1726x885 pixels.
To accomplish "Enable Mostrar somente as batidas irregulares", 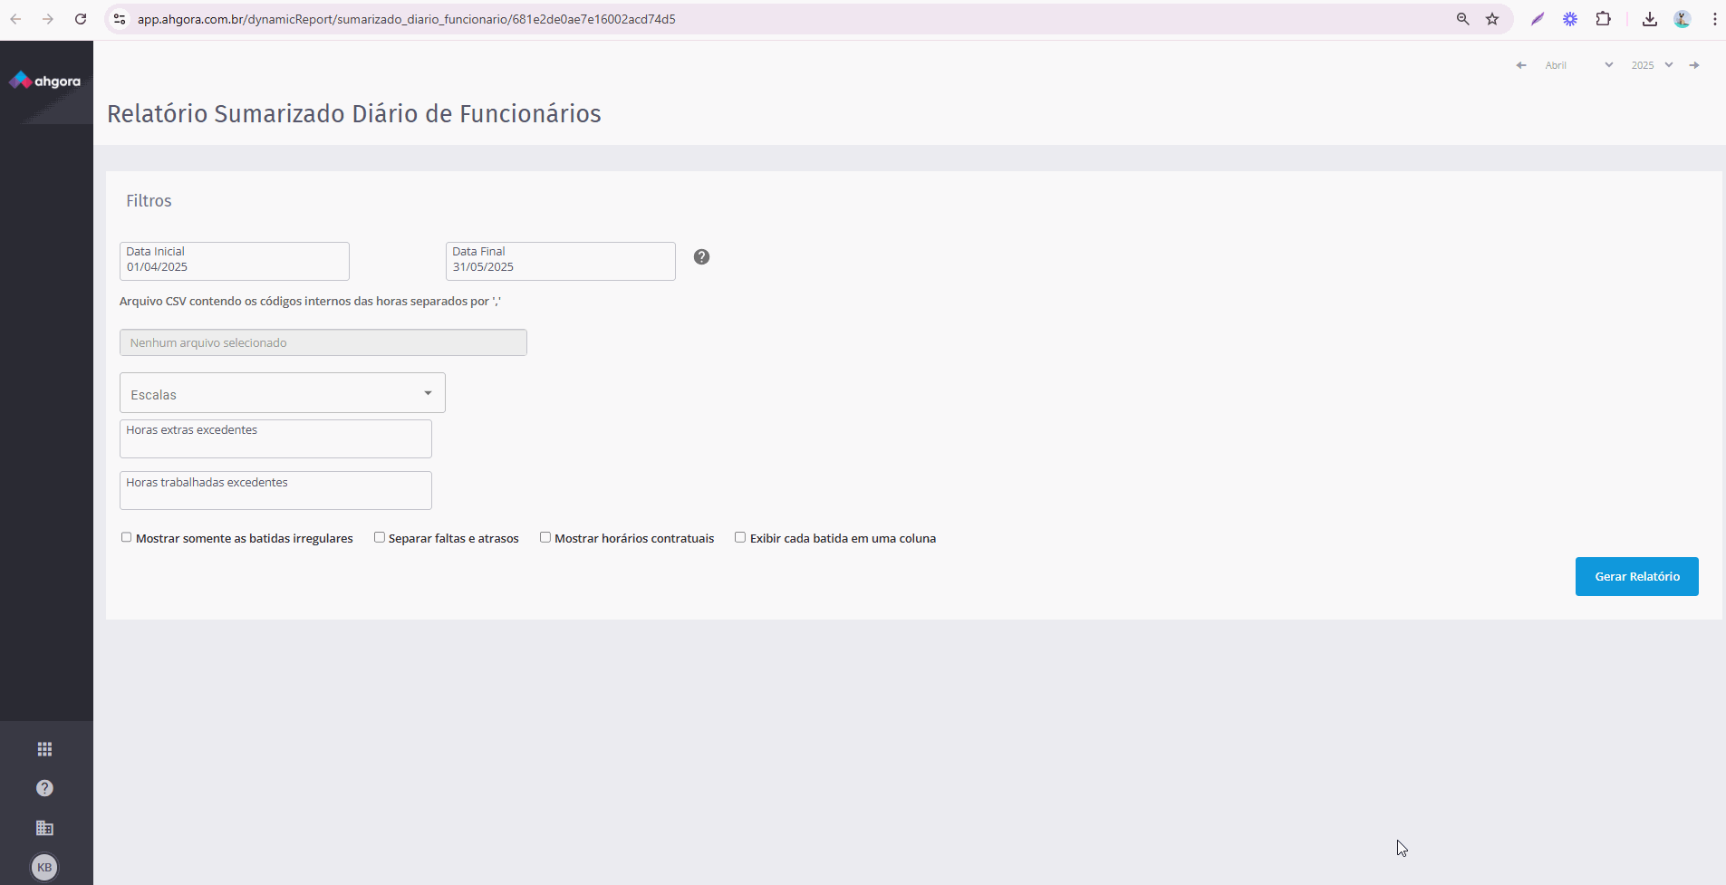I will click(127, 538).
